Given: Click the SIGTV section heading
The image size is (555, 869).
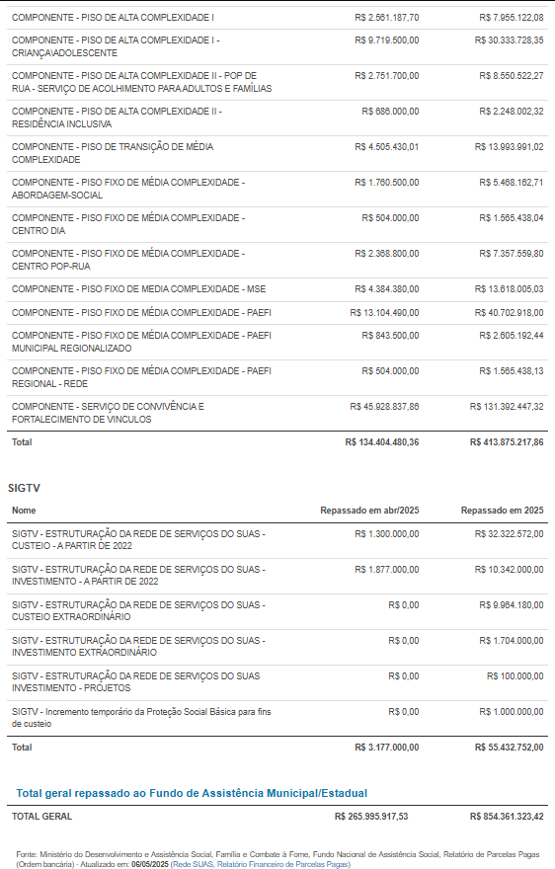Looking at the screenshot, I should (x=24, y=488).
